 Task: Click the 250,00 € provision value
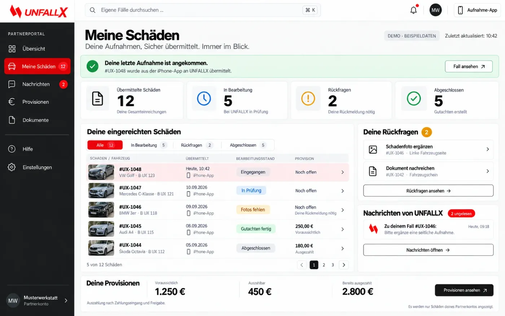(304, 226)
